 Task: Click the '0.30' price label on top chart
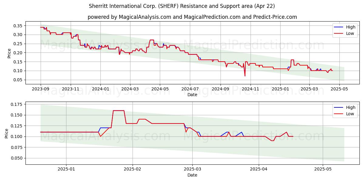click(18, 35)
